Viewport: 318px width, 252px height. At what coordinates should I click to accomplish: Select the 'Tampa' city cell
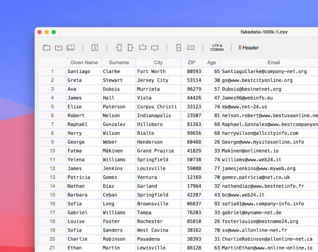coord(158,213)
